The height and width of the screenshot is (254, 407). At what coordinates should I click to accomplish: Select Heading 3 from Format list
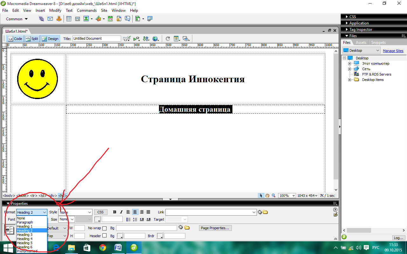click(x=31, y=235)
